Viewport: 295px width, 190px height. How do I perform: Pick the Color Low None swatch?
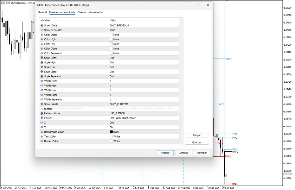(x=112, y=44)
